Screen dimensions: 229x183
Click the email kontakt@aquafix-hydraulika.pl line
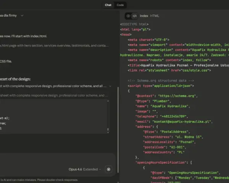point(174,122)
